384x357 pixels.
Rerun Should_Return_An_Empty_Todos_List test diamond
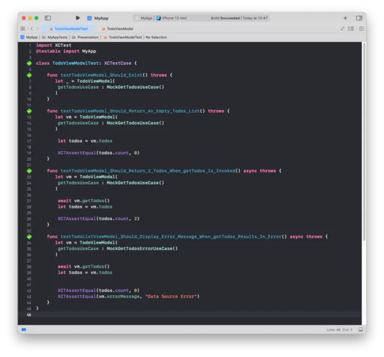click(29, 111)
